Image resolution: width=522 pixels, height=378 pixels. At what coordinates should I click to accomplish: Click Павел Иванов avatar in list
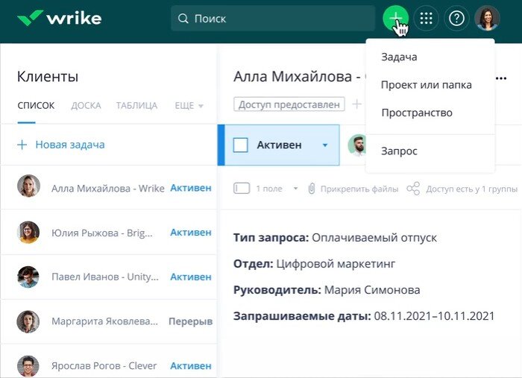(x=28, y=277)
